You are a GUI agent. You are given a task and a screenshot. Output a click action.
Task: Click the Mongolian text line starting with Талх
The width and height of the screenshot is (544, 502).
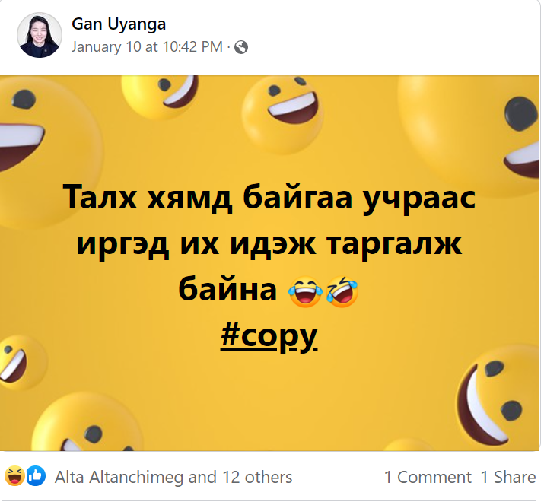pyautogui.click(x=269, y=197)
